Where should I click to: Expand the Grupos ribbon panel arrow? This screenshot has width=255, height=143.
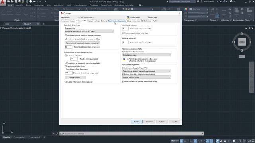(218, 20)
